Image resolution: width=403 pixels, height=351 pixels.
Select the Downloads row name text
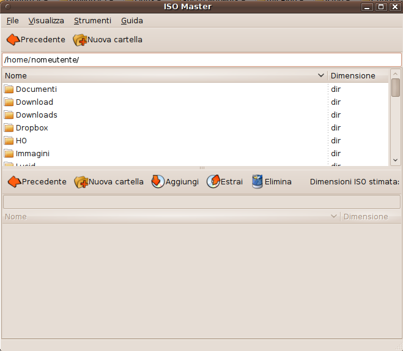click(x=37, y=115)
